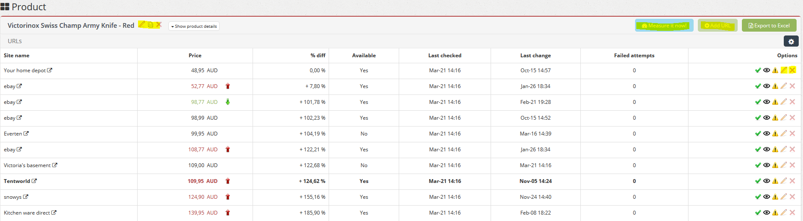Edit the Tentworld URL entry
This screenshot has height=221, width=803.
[x=784, y=181]
